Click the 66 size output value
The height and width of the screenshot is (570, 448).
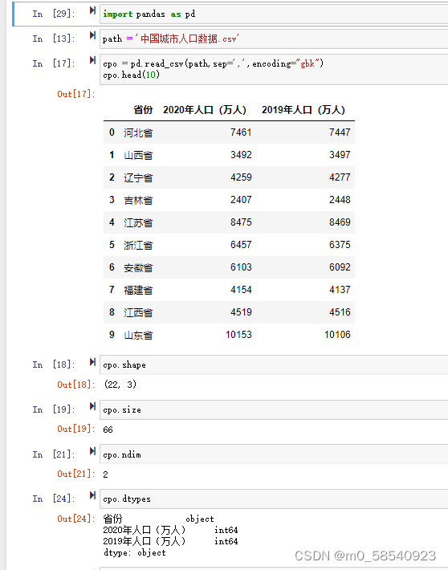108,430
